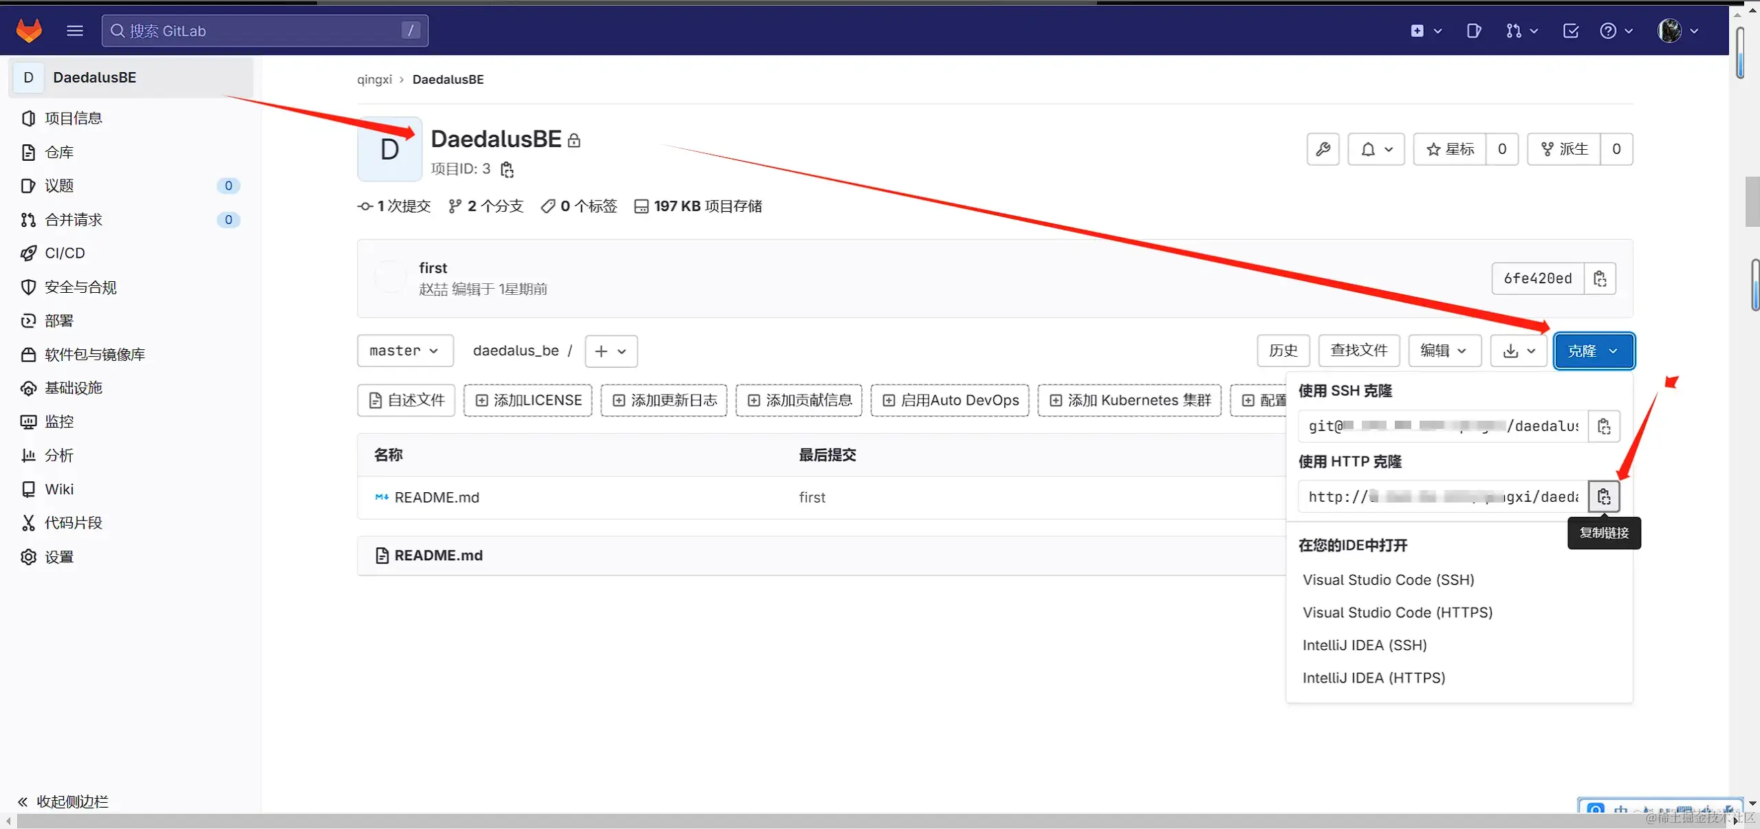Expand the master branch selector
1760x829 pixels.
[404, 351]
